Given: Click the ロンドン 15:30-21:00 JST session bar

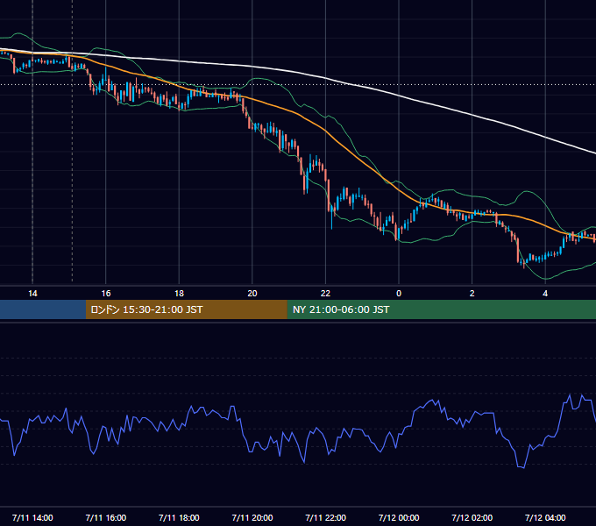Looking at the screenshot, I should tap(186, 309).
